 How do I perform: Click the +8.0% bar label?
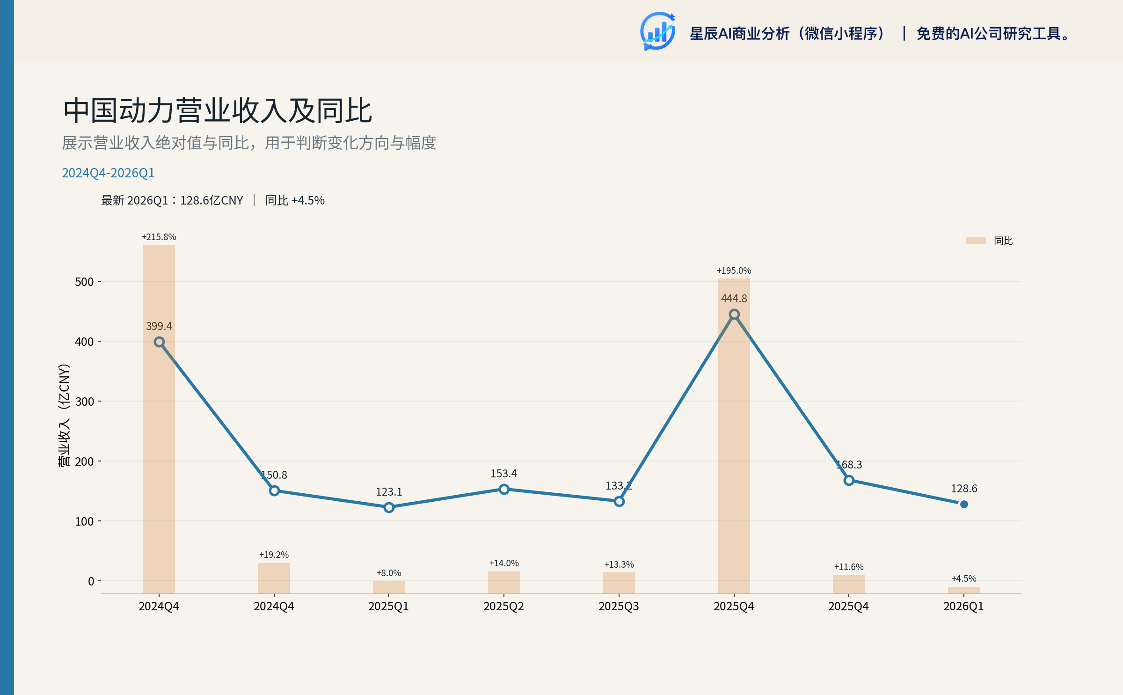pos(389,573)
